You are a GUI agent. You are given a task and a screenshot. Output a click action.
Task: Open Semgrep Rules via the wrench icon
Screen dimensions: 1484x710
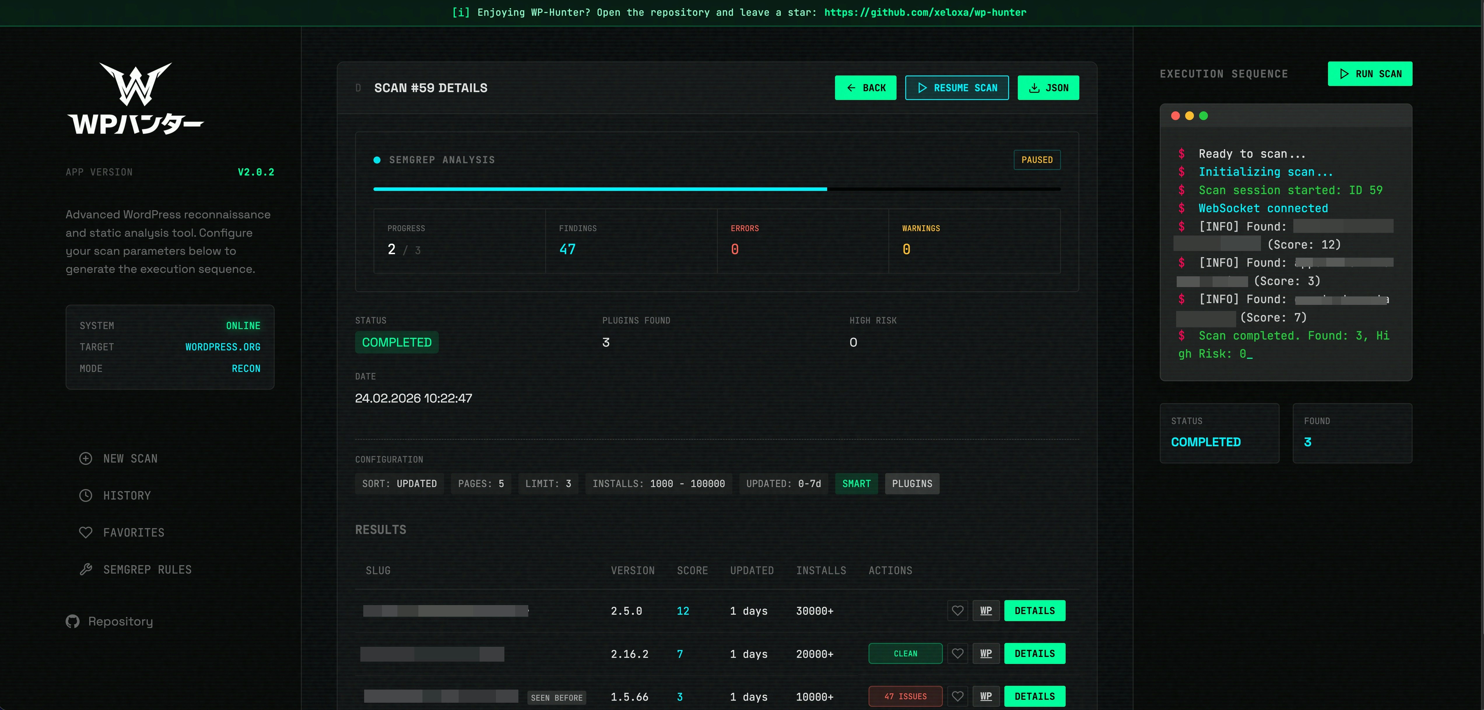coord(85,569)
